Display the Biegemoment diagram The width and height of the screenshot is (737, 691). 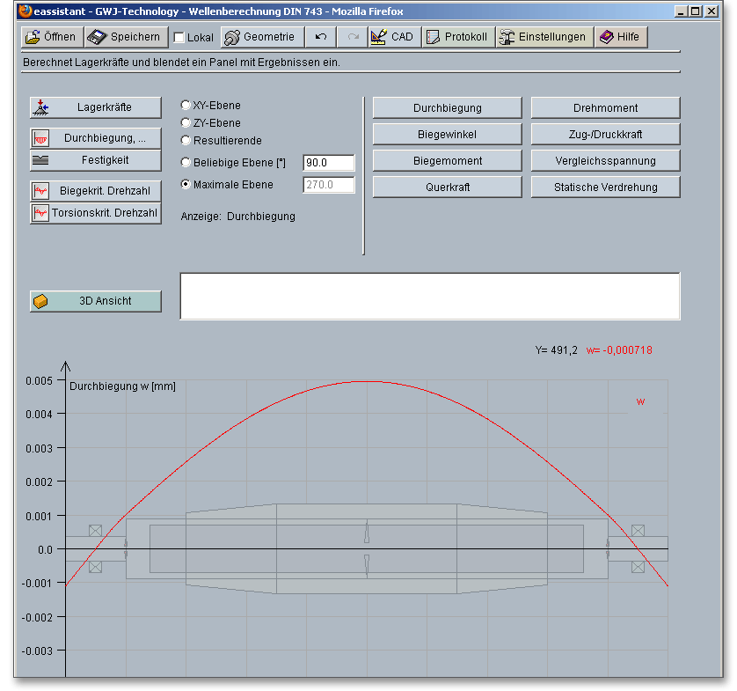[x=447, y=161]
